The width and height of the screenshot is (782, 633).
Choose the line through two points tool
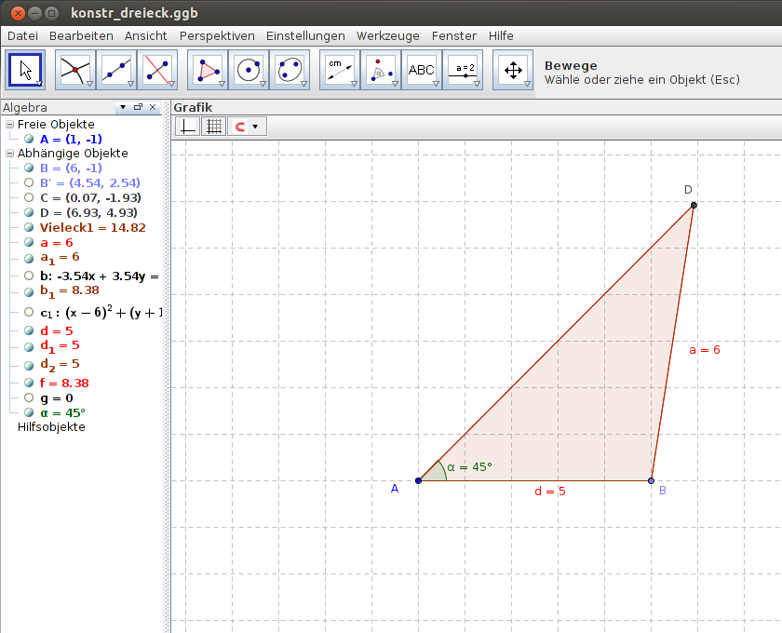[116, 70]
